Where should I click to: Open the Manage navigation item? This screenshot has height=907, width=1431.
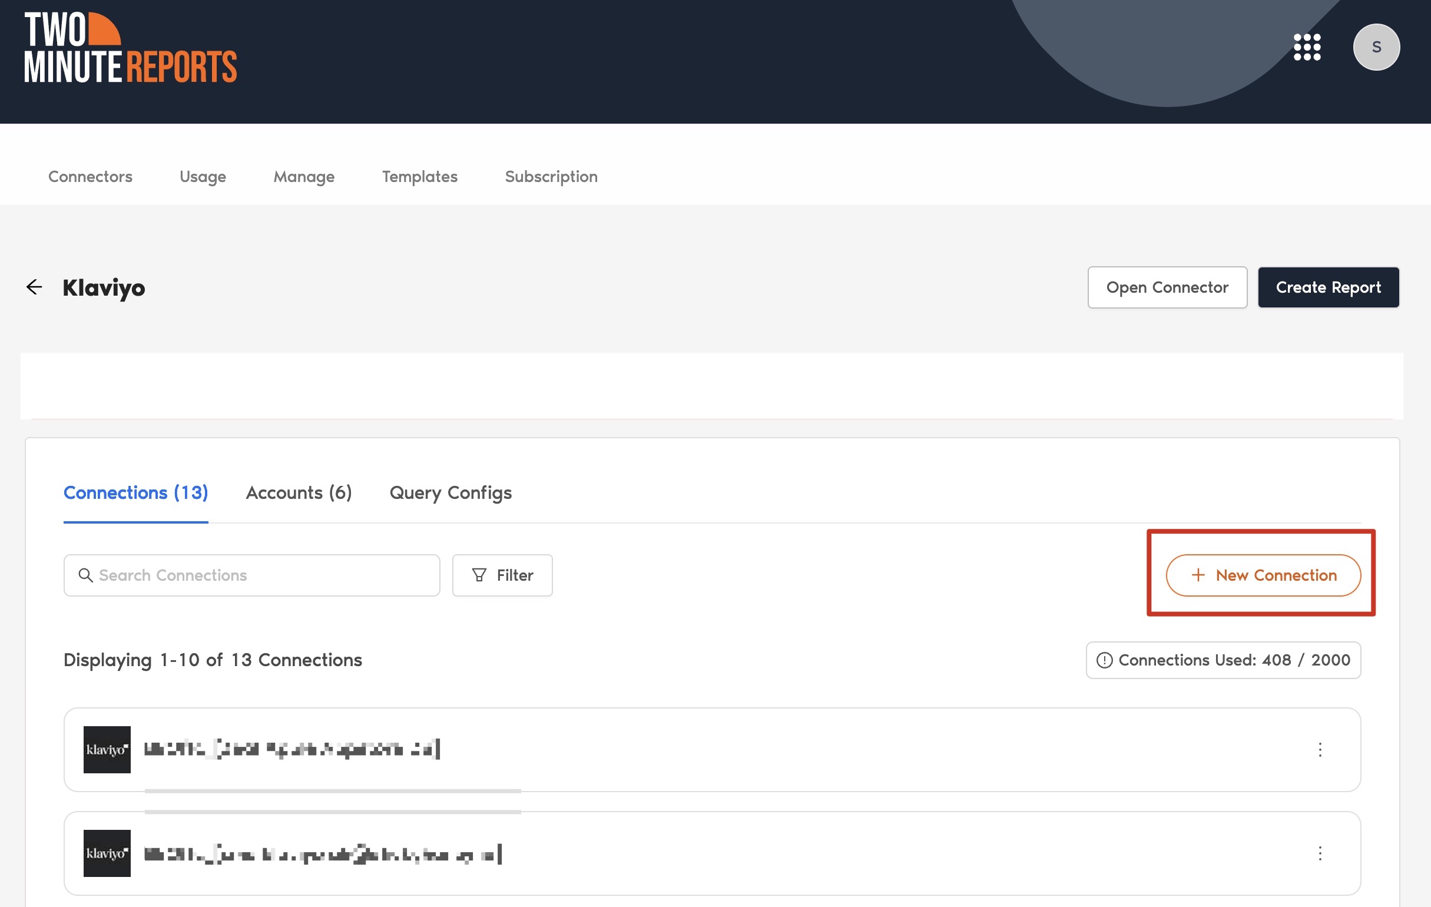coord(304,177)
